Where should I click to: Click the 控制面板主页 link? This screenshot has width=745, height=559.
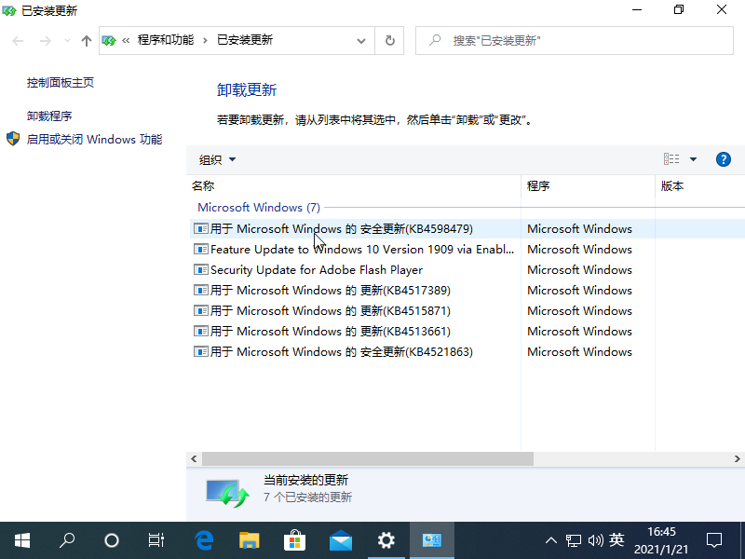[61, 82]
